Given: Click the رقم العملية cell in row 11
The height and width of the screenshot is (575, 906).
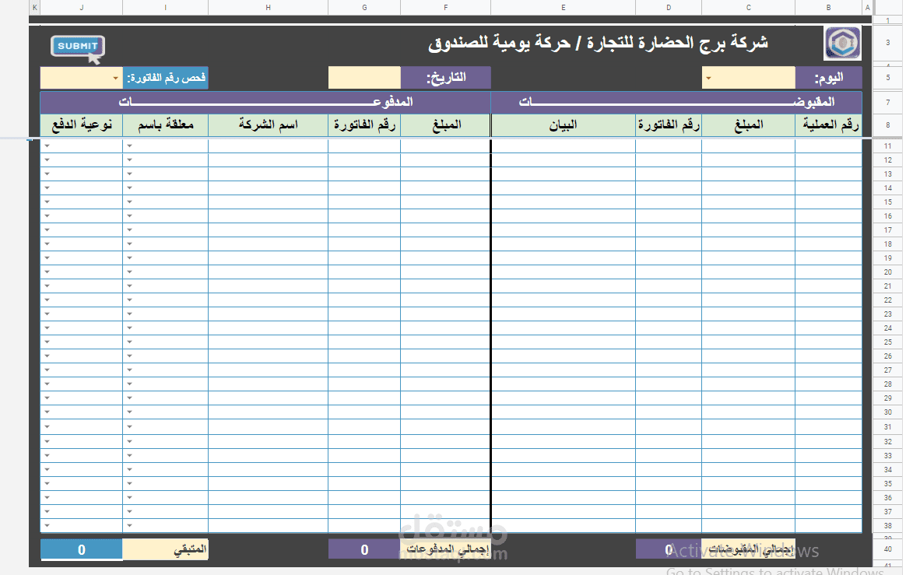Looking at the screenshot, I should pyautogui.click(x=829, y=146).
